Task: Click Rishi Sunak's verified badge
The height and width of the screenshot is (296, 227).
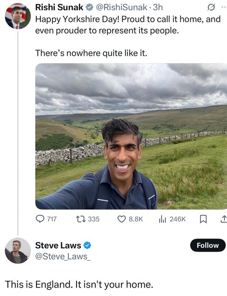Action: (x=90, y=7)
